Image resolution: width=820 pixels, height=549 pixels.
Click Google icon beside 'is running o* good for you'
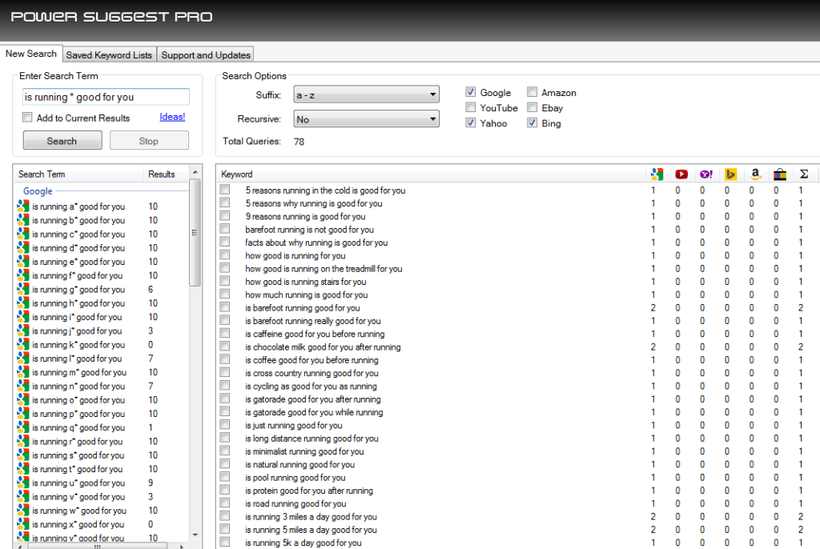[x=23, y=400]
